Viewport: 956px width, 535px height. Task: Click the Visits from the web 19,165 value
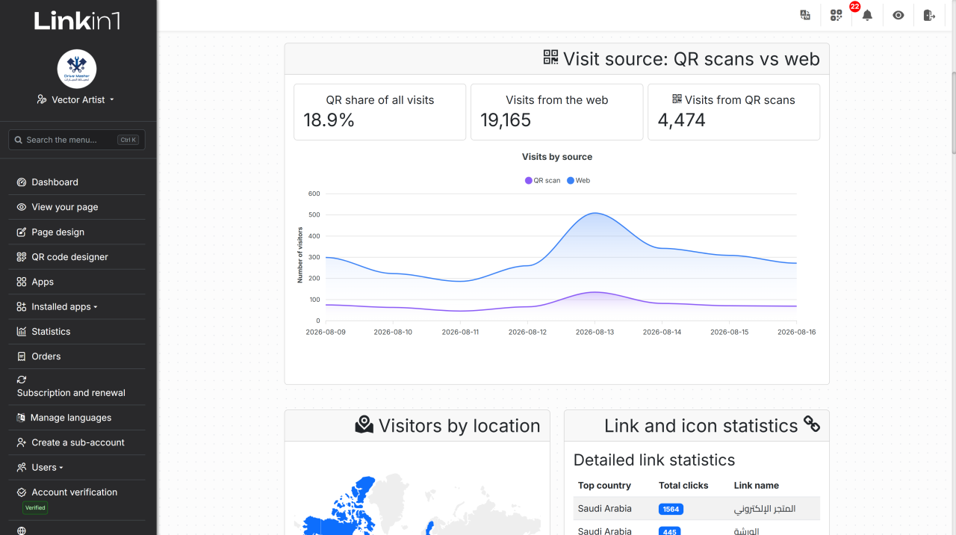pos(506,120)
